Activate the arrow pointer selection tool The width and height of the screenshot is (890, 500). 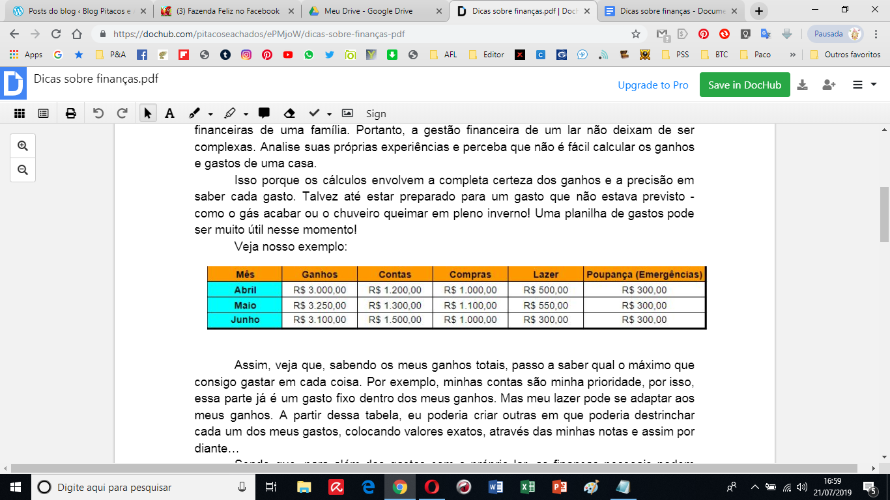click(148, 113)
